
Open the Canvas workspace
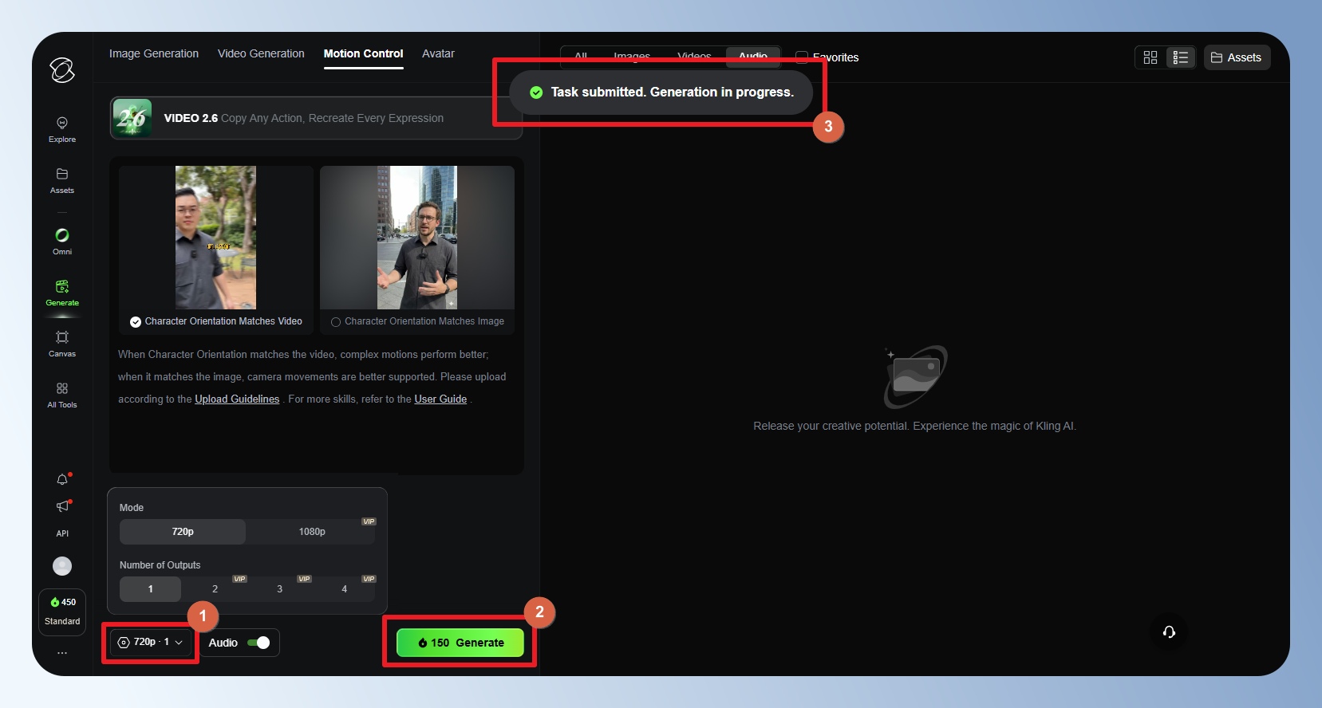coord(62,343)
